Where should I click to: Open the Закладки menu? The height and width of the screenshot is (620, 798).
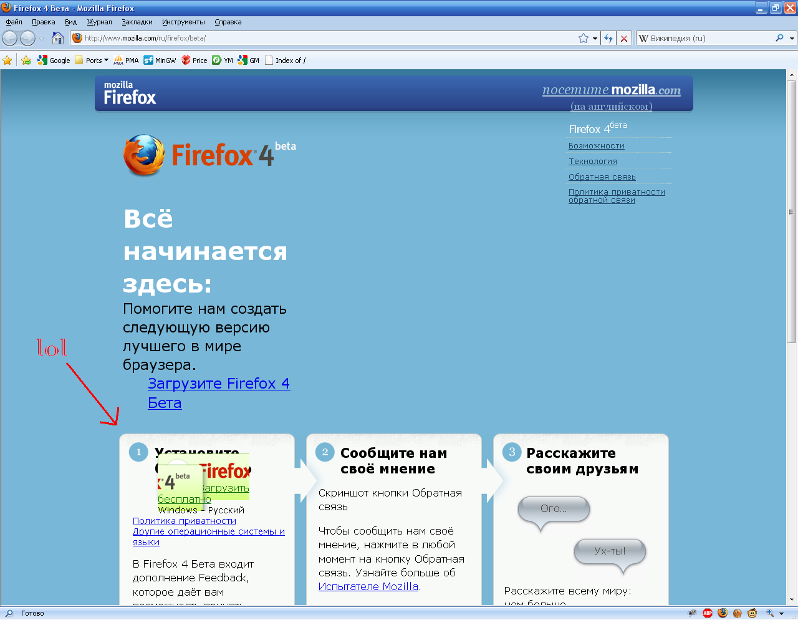(x=137, y=22)
